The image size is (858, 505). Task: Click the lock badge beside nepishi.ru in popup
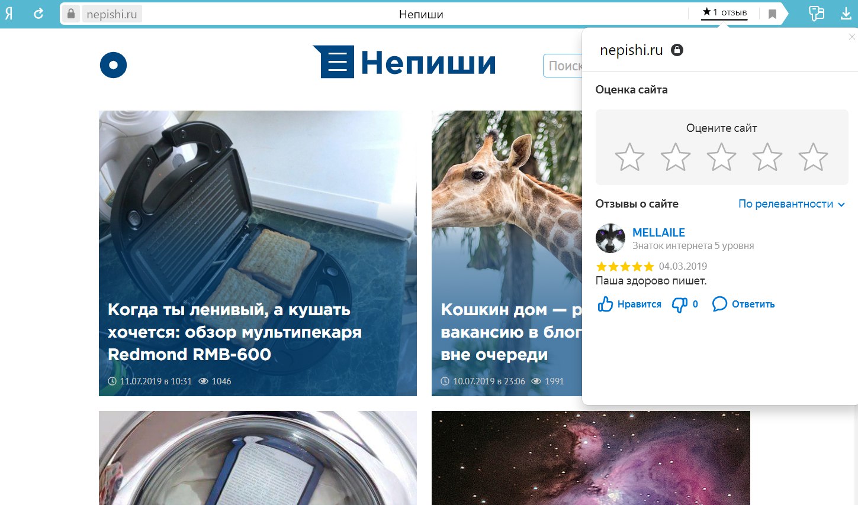677,50
